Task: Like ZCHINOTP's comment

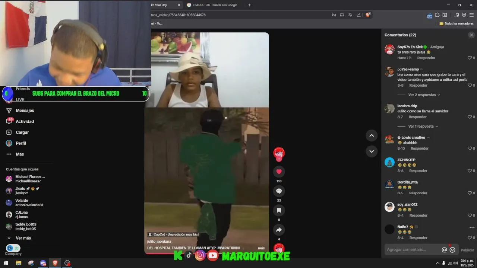Action: point(470,170)
